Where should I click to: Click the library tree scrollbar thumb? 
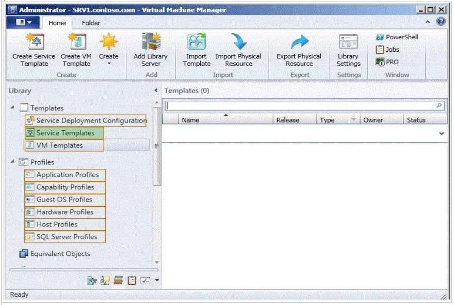[x=157, y=146]
